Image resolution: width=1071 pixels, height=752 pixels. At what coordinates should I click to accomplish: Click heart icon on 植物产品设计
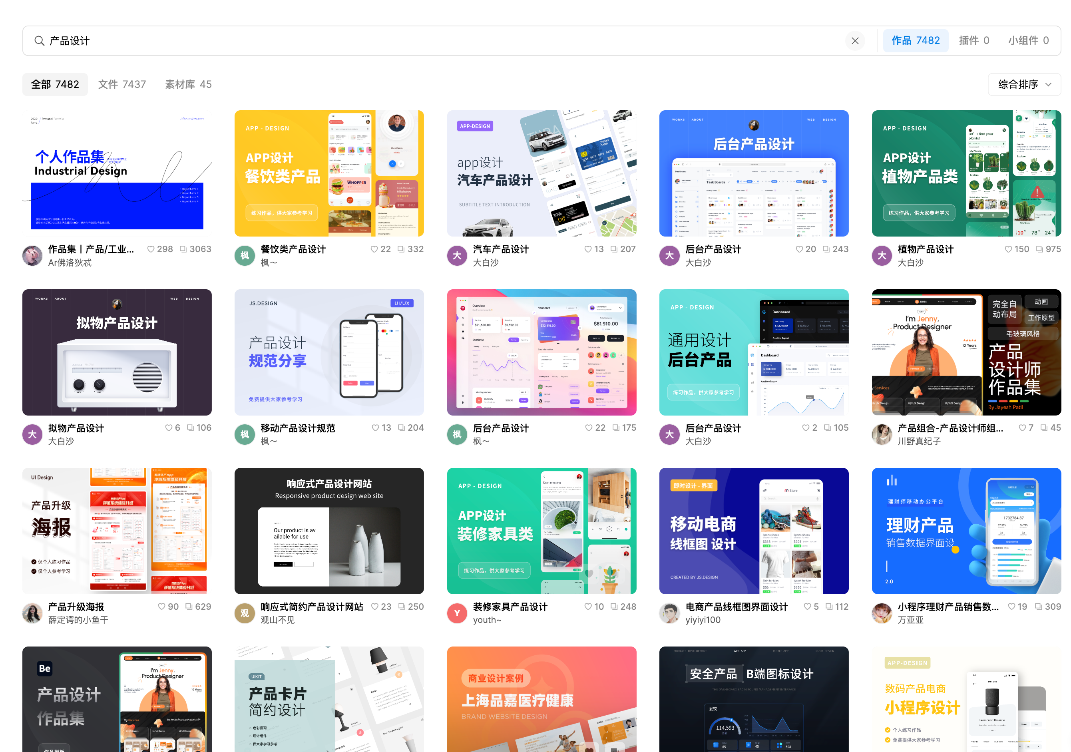click(1008, 249)
